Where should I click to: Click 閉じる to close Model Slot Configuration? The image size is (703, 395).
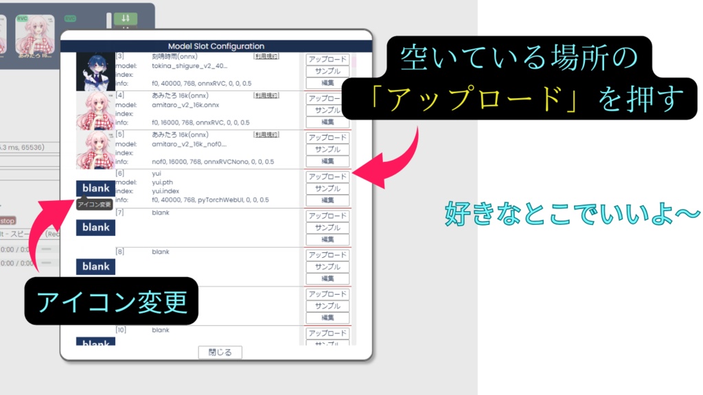tap(220, 350)
